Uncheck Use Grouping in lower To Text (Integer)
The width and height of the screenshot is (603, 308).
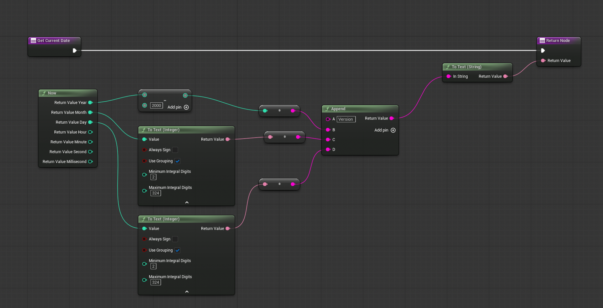(177, 250)
